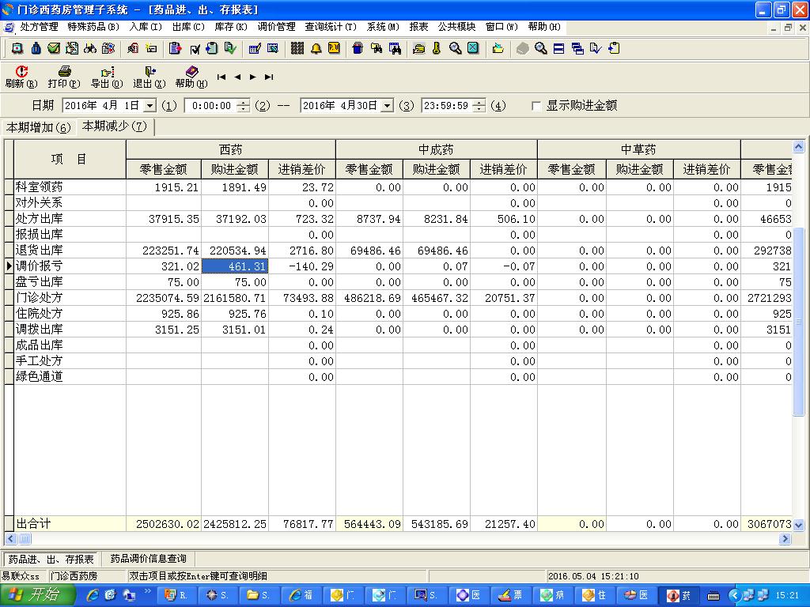Click the start time field 0:00:00
Screen dimensions: 810x607
pyautogui.click(x=211, y=106)
